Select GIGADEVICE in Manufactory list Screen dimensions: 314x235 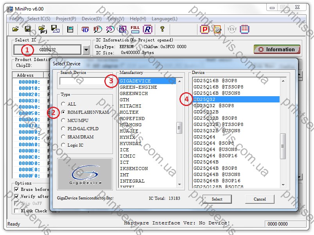pyautogui.click(x=147, y=81)
